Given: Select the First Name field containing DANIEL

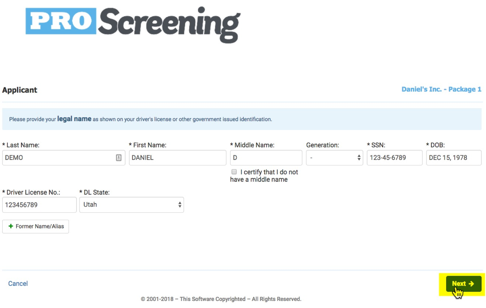Looking at the screenshot, I should click(x=177, y=158).
